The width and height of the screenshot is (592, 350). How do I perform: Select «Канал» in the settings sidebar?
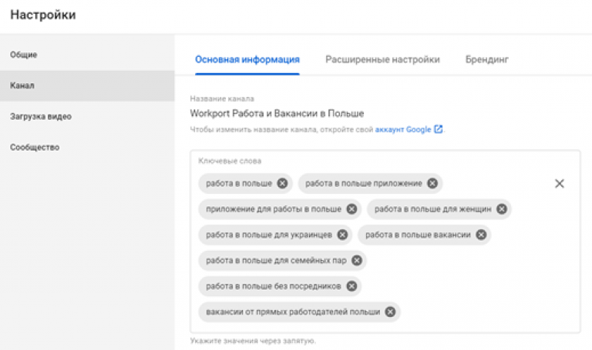87,85
